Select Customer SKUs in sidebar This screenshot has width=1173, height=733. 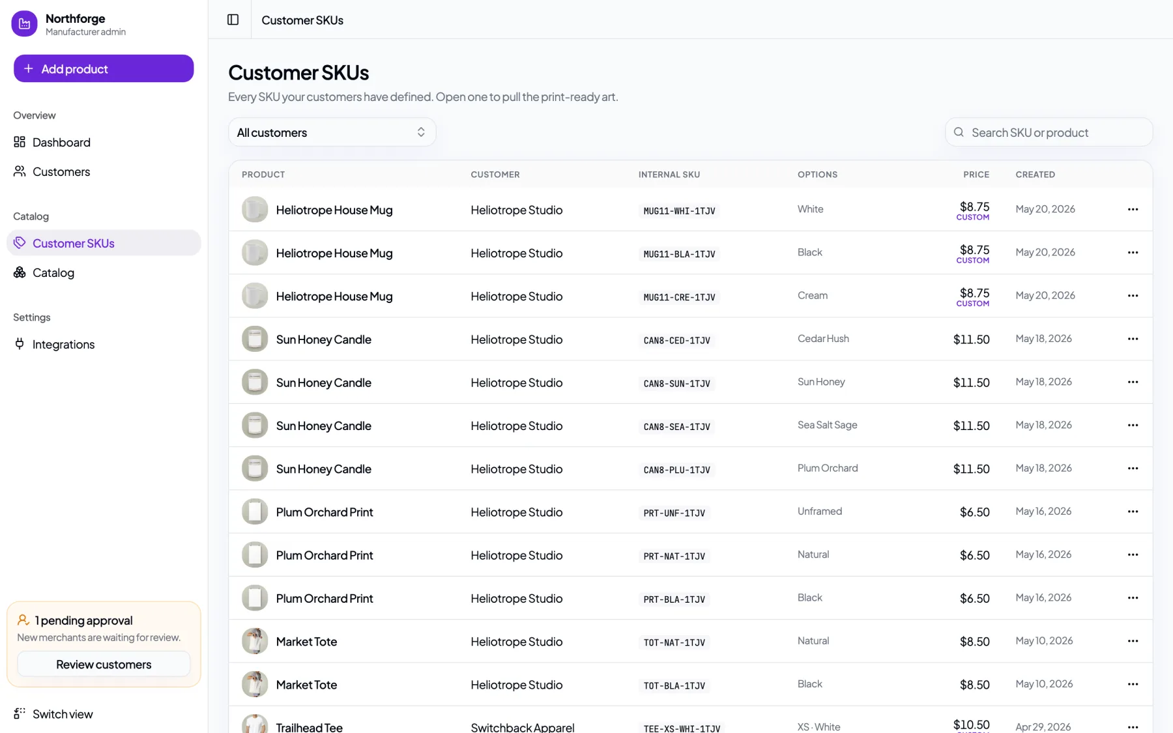[x=104, y=243]
